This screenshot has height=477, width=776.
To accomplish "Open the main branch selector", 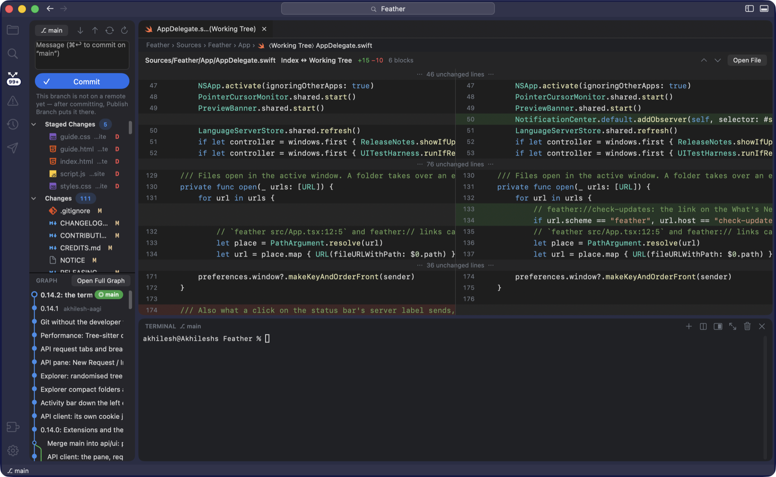I will pyautogui.click(x=51, y=30).
